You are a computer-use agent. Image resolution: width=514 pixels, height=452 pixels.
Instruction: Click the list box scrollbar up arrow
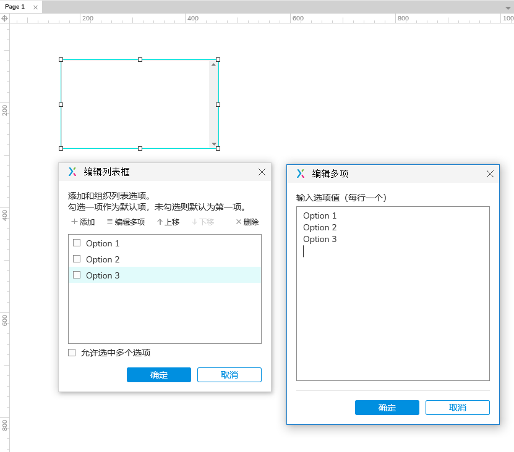click(x=214, y=65)
